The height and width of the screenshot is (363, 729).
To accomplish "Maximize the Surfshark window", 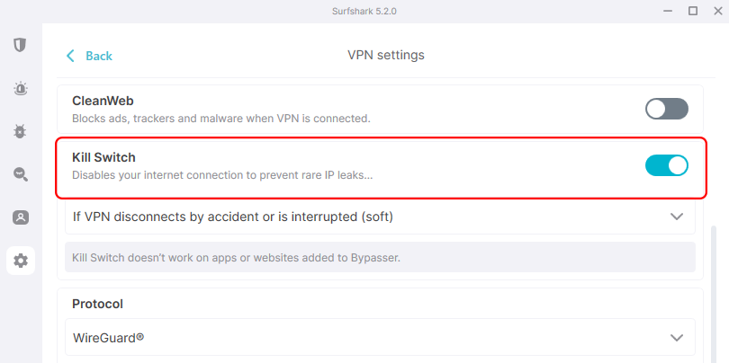I will click(693, 11).
